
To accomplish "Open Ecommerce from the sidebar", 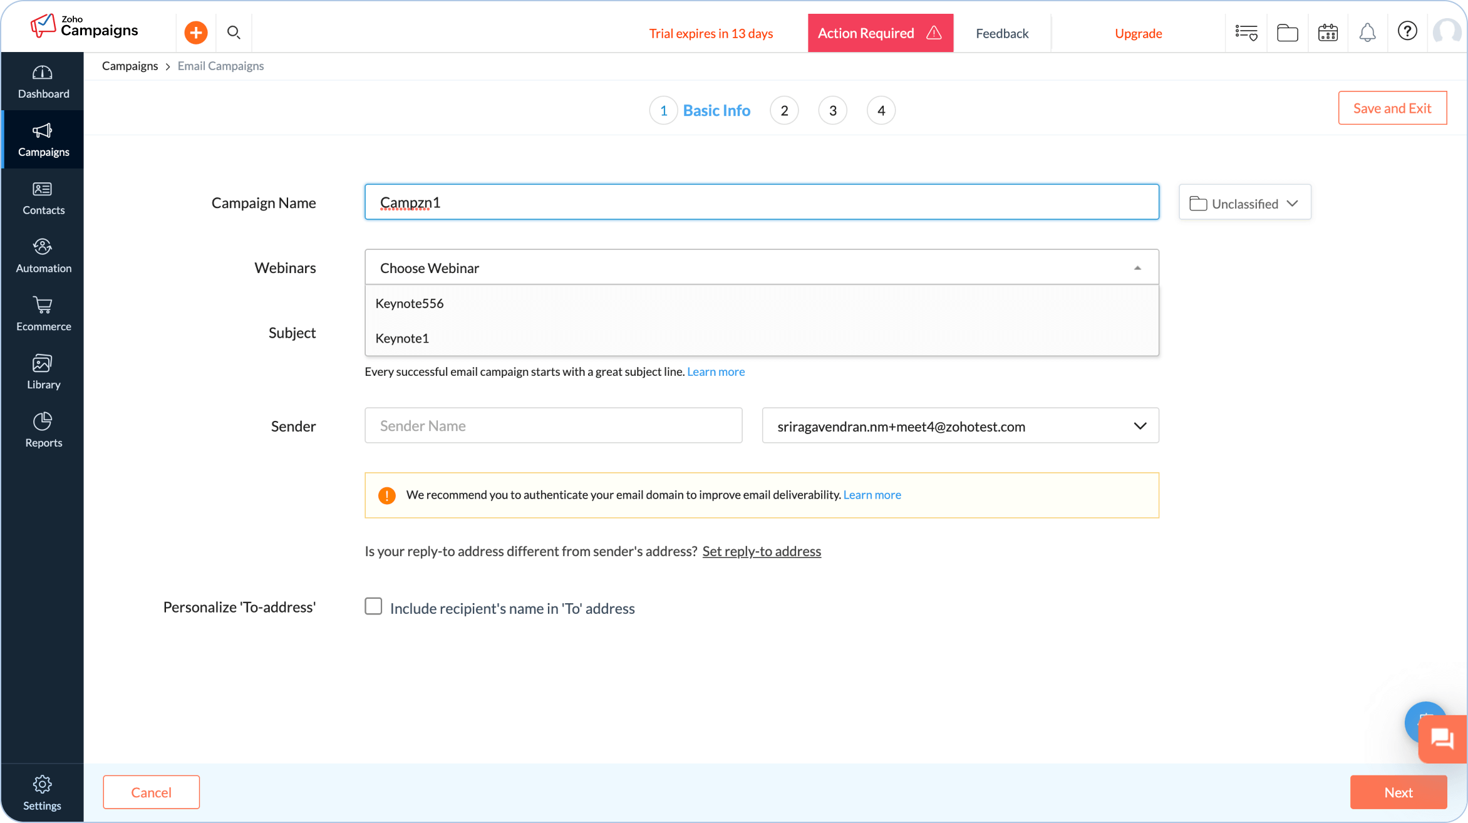I will pos(43,314).
